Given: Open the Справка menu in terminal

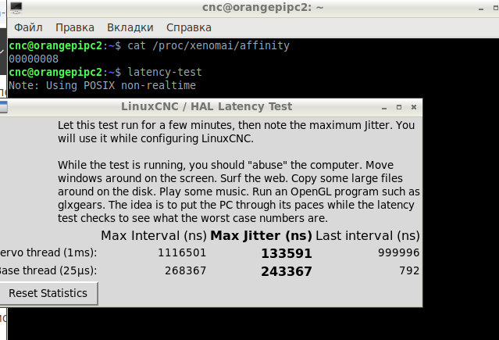Looking at the screenshot, I should coord(189,27).
